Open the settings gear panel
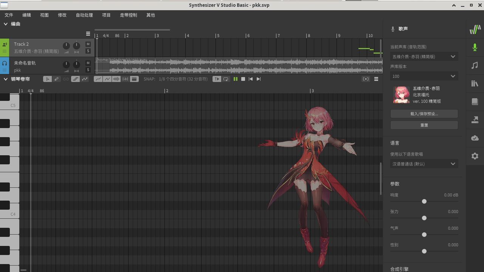This screenshot has height=272, width=484. tap(475, 156)
